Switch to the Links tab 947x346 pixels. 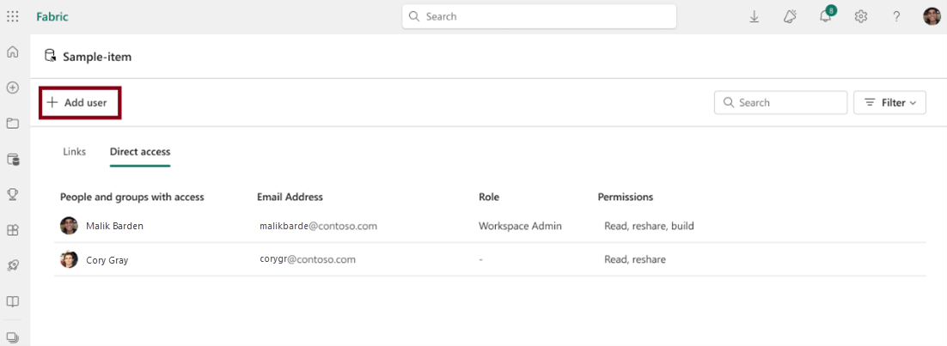point(74,152)
